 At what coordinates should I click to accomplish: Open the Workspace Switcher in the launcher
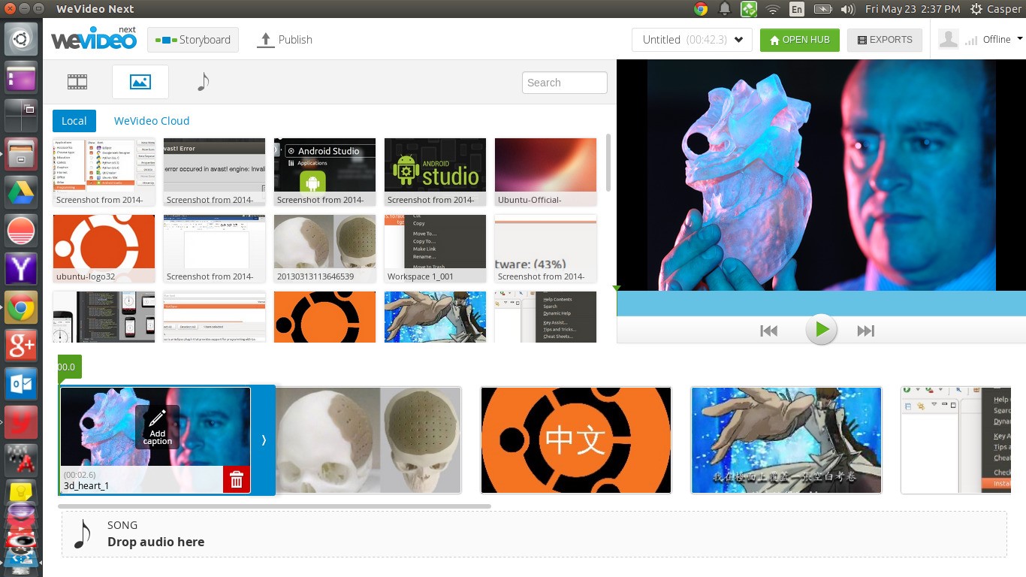point(22,116)
